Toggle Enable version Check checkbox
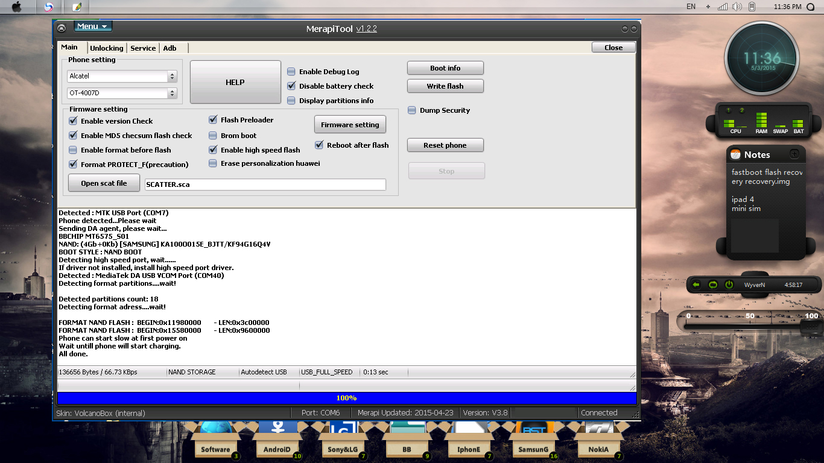This screenshot has height=463, width=824. click(73, 121)
